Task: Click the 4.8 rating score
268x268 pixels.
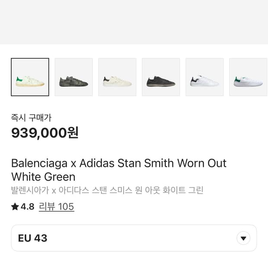Action: tap(27, 207)
